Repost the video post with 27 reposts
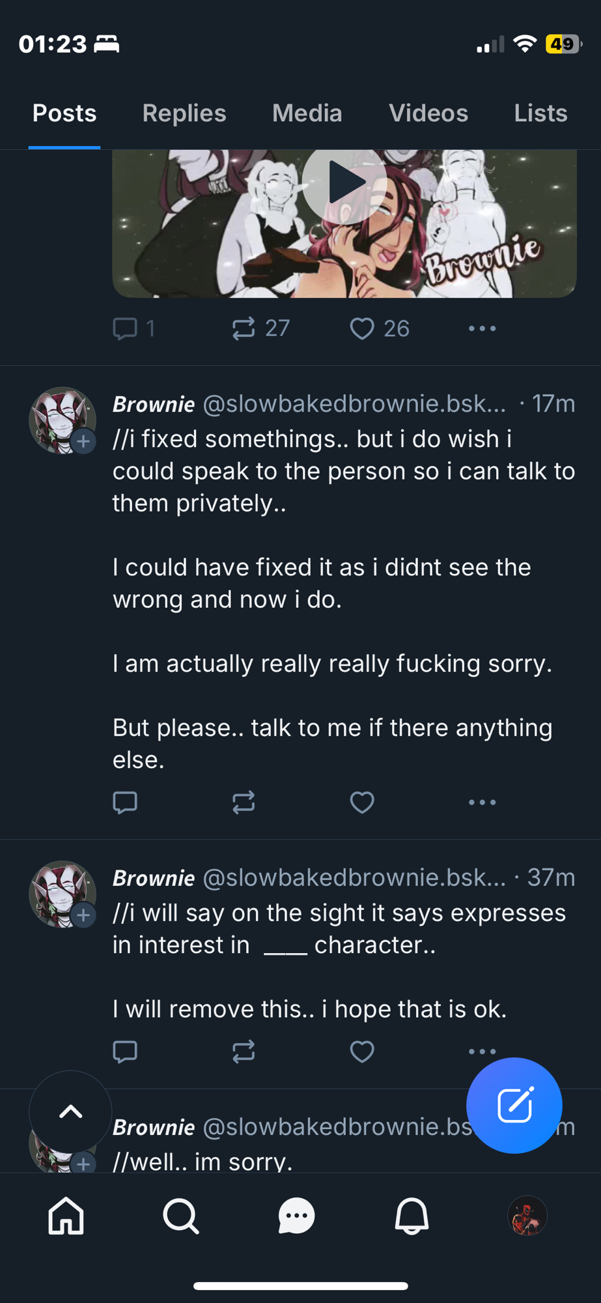 [x=244, y=328]
